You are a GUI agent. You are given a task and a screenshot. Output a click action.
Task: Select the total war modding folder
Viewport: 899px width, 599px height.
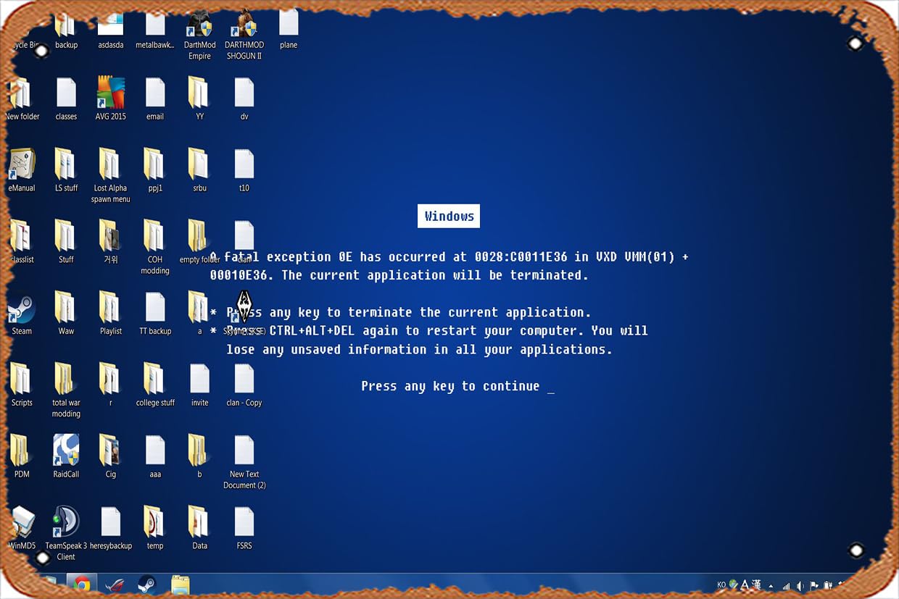click(66, 391)
